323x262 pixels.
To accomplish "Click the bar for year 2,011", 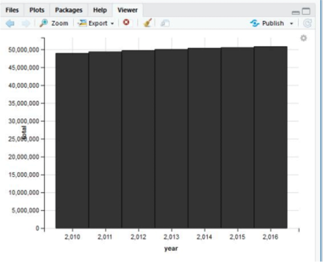I will pos(105,140).
